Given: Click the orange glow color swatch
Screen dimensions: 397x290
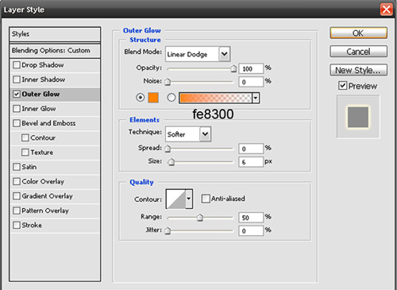Looking at the screenshot, I should (153, 98).
